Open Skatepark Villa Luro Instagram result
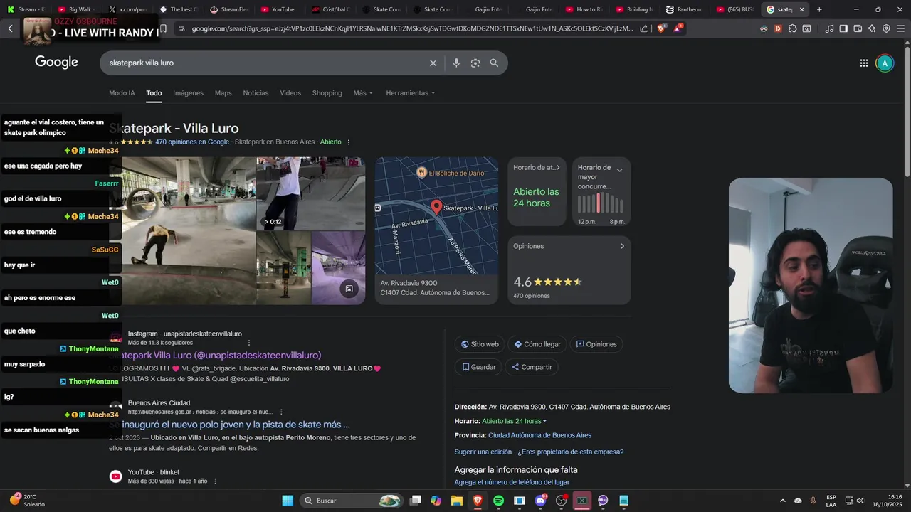The width and height of the screenshot is (911, 512). pyautogui.click(x=215, y=355)
